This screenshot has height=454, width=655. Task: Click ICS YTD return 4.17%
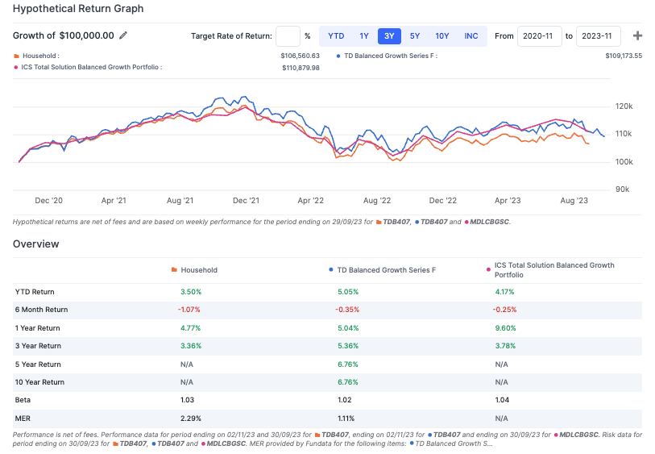504,292
